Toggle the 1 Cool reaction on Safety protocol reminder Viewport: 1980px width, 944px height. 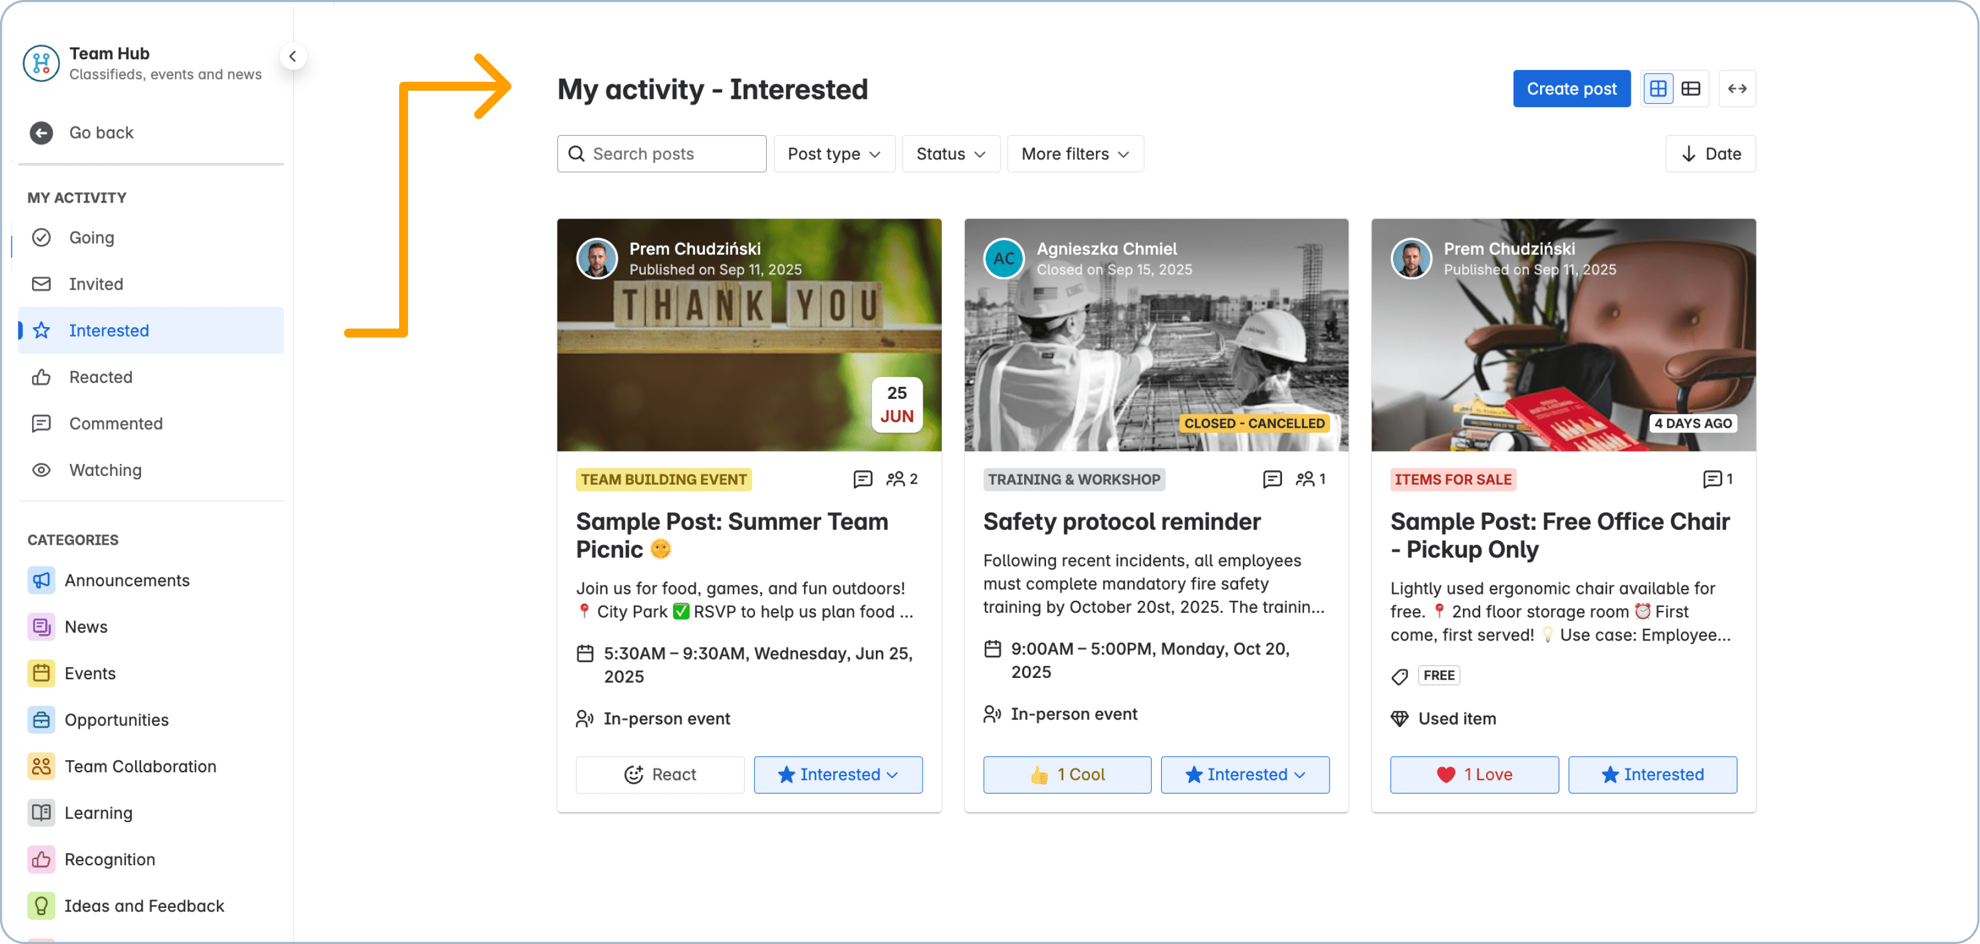pyautogui.click(x=1067, y=775)
